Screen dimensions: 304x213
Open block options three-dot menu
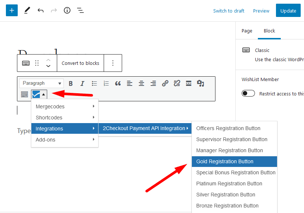(x=113, y=63)
